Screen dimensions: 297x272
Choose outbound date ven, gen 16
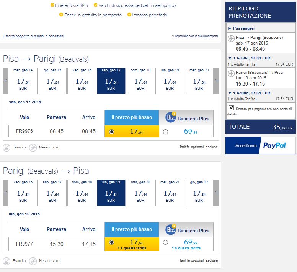click(x=82, y=81)
